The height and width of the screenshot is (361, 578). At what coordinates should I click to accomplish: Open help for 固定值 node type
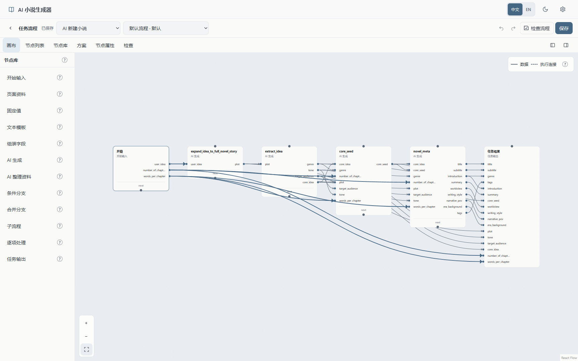click(x=60, y=111)
